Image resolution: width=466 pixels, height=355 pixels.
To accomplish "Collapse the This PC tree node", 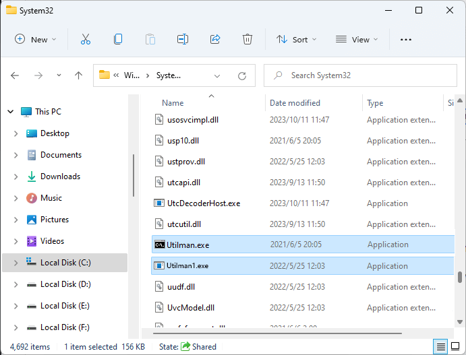I will pos(11,112).
